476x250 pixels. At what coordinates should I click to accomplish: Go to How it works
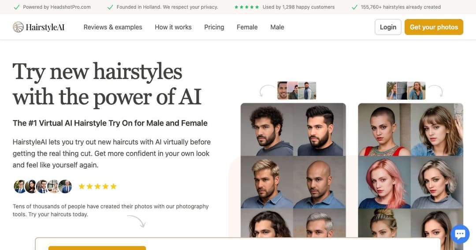click(173, 27)
